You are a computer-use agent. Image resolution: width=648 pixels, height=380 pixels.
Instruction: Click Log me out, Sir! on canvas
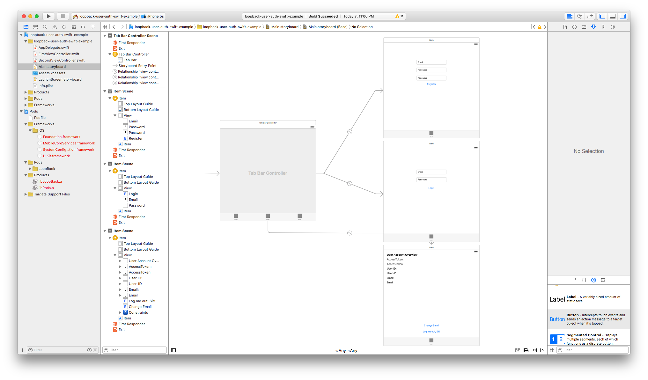431,332
